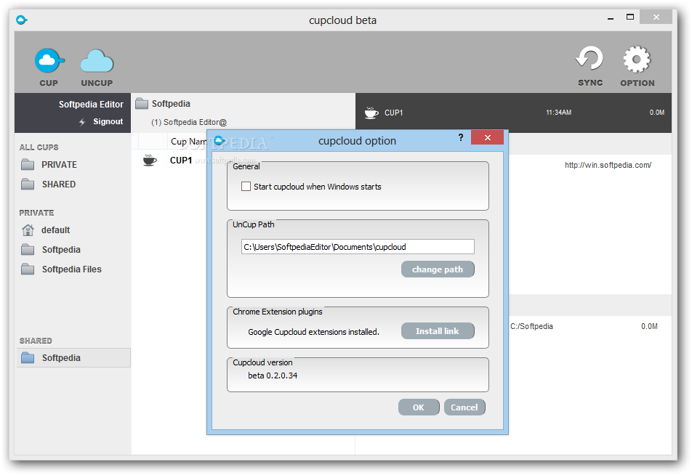This screenshot has width=692, height=475.
Task: Click the UnCup Path text field
Action: click(x=358, y=247)
